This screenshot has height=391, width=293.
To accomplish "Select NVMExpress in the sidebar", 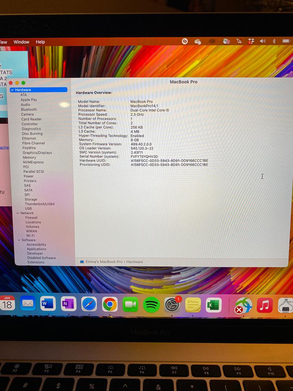I will point(33,162).
